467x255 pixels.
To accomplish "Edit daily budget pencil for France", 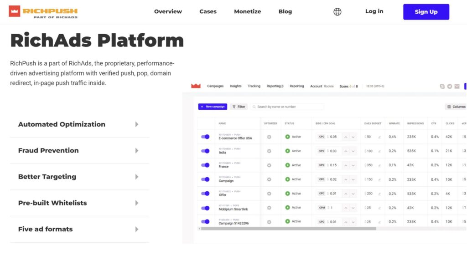I will tap(379, 166).
